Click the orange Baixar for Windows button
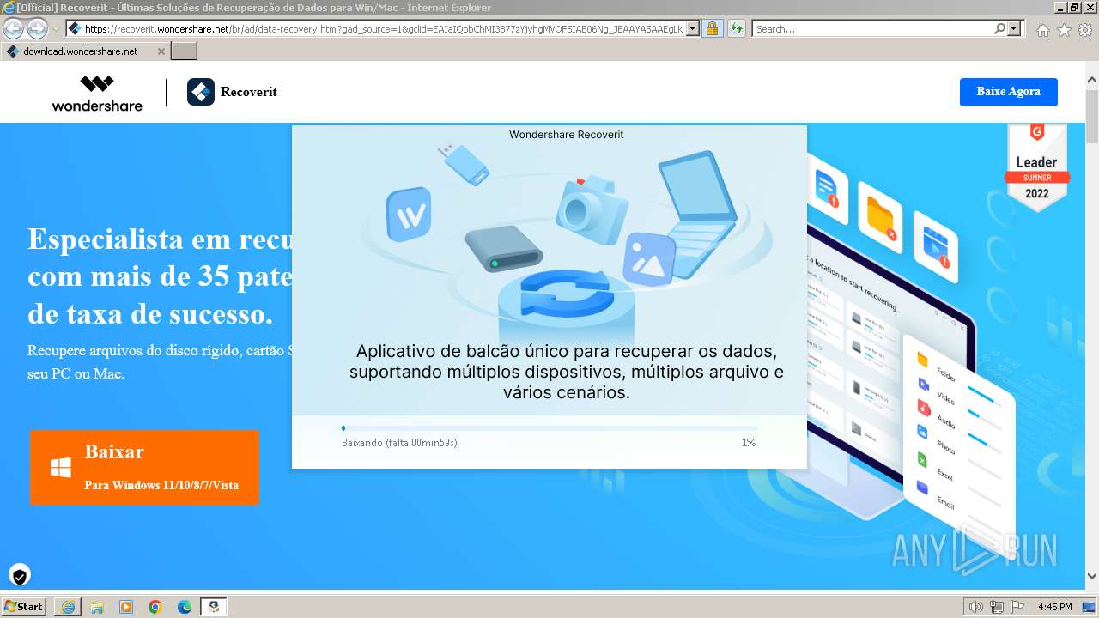1099x618 pixels. coord(144,468)
